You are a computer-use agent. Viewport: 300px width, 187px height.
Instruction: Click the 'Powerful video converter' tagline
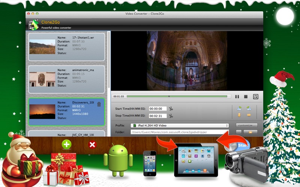click(56, 28)
